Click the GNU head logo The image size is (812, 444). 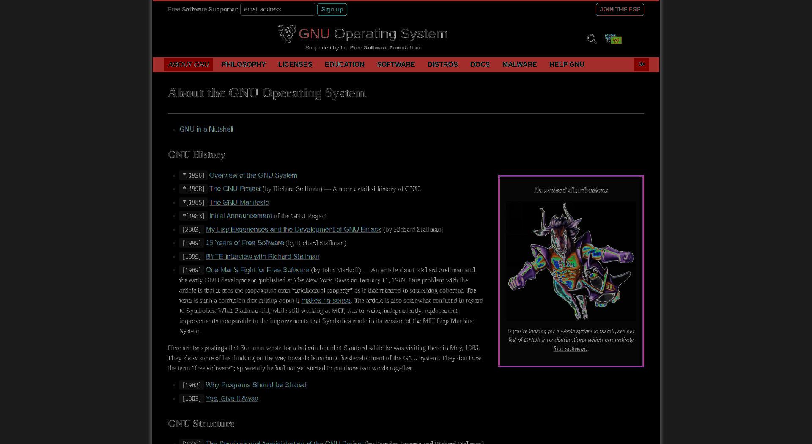pos(287,33)
